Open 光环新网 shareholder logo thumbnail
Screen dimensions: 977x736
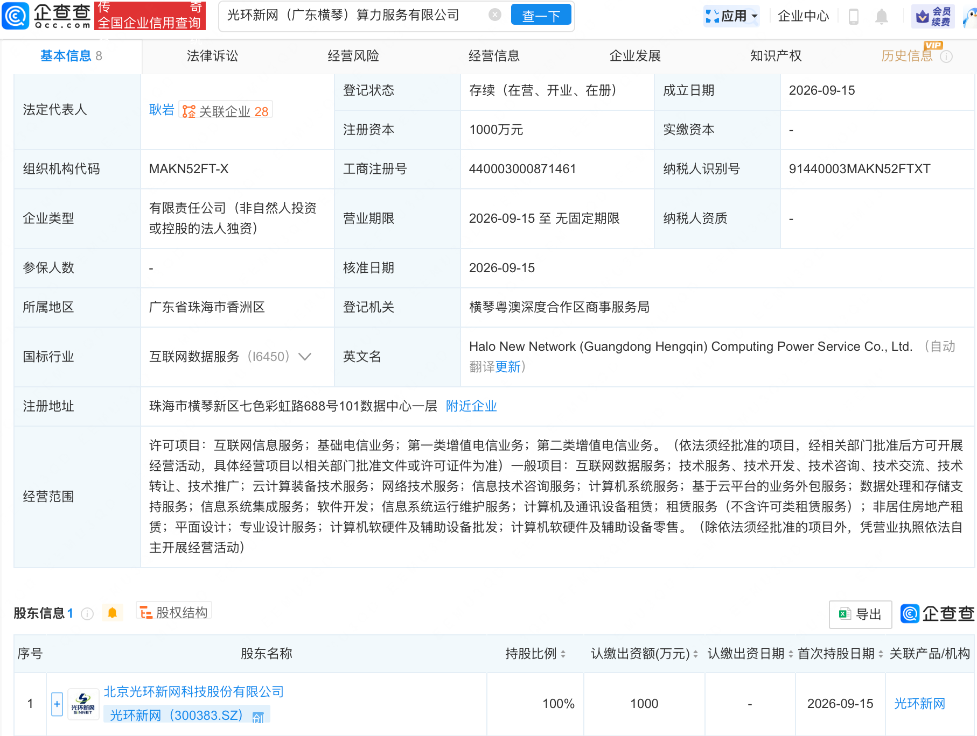[x=83, y=704]
